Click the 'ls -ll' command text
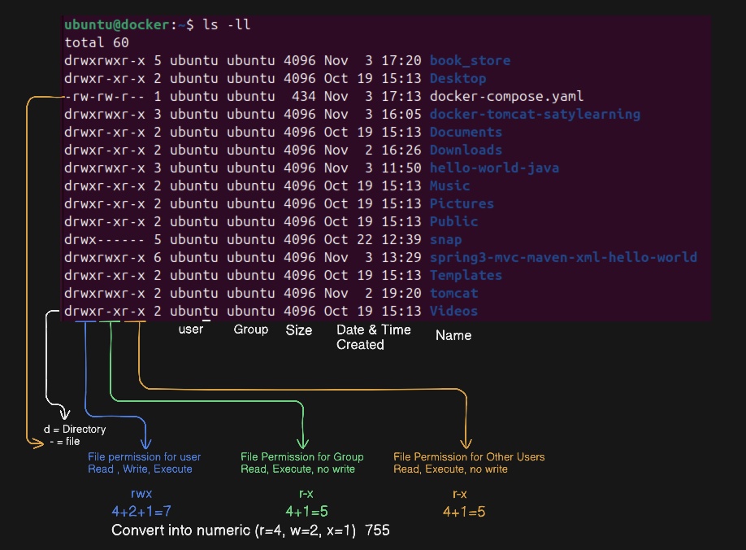 pyautogui.click(x=227, y=24)
